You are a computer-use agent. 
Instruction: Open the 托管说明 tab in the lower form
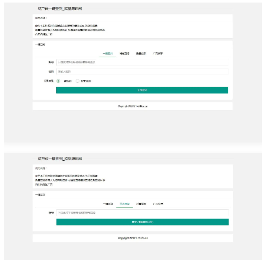[x=141, y=204]
